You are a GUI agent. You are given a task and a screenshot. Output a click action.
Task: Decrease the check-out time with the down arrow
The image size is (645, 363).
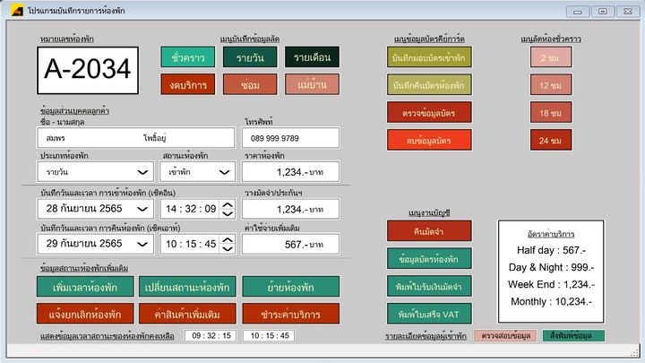(x=228, y=249)
